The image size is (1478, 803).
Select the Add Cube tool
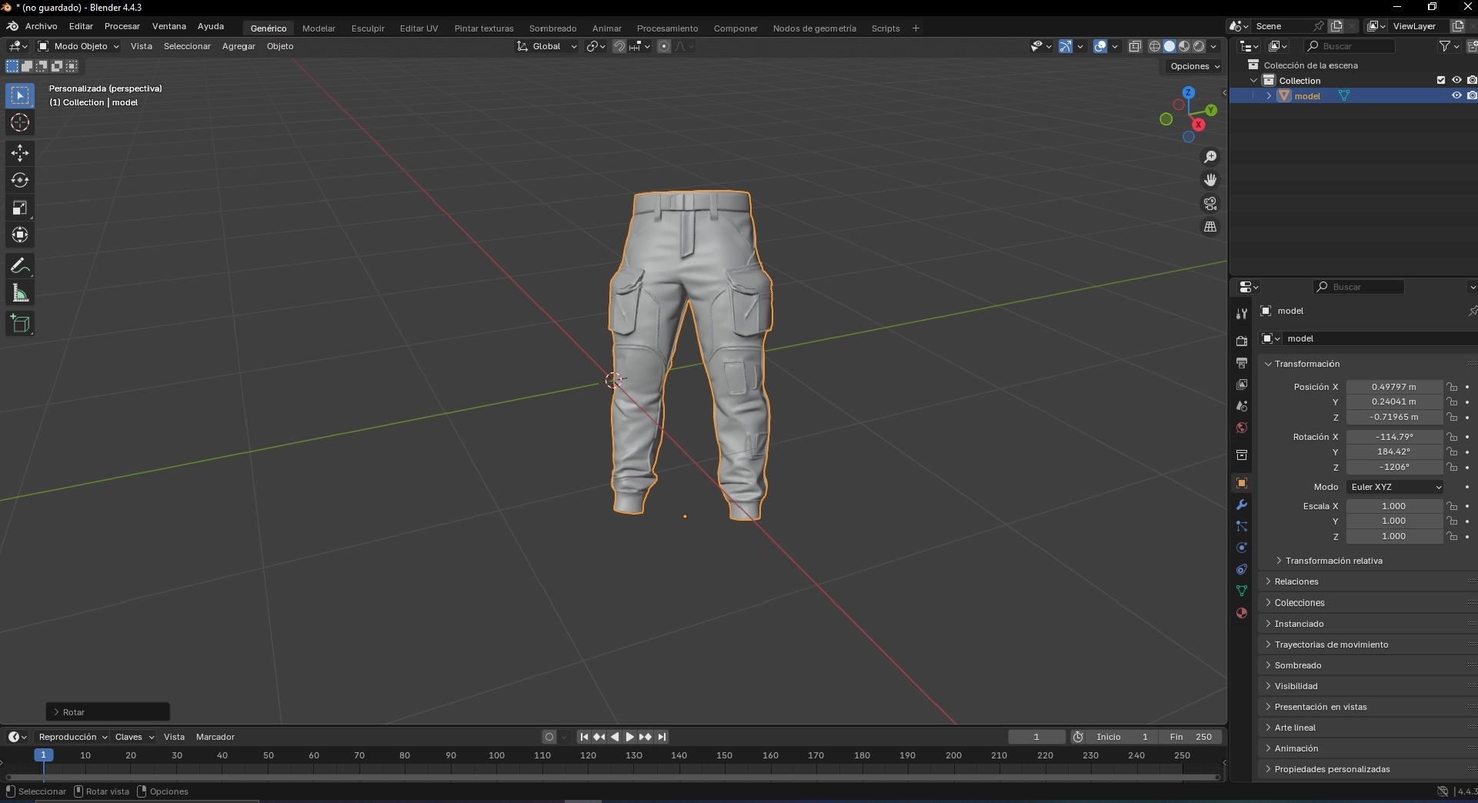(x=19, y=323)
